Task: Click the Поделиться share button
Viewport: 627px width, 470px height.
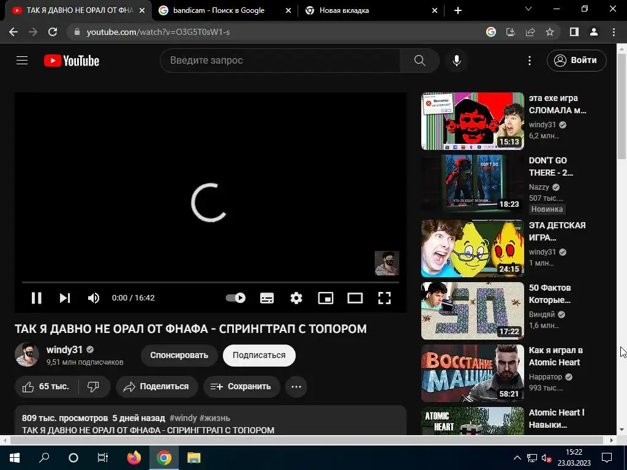Action: pyautogui.click(x=157, y=387)
